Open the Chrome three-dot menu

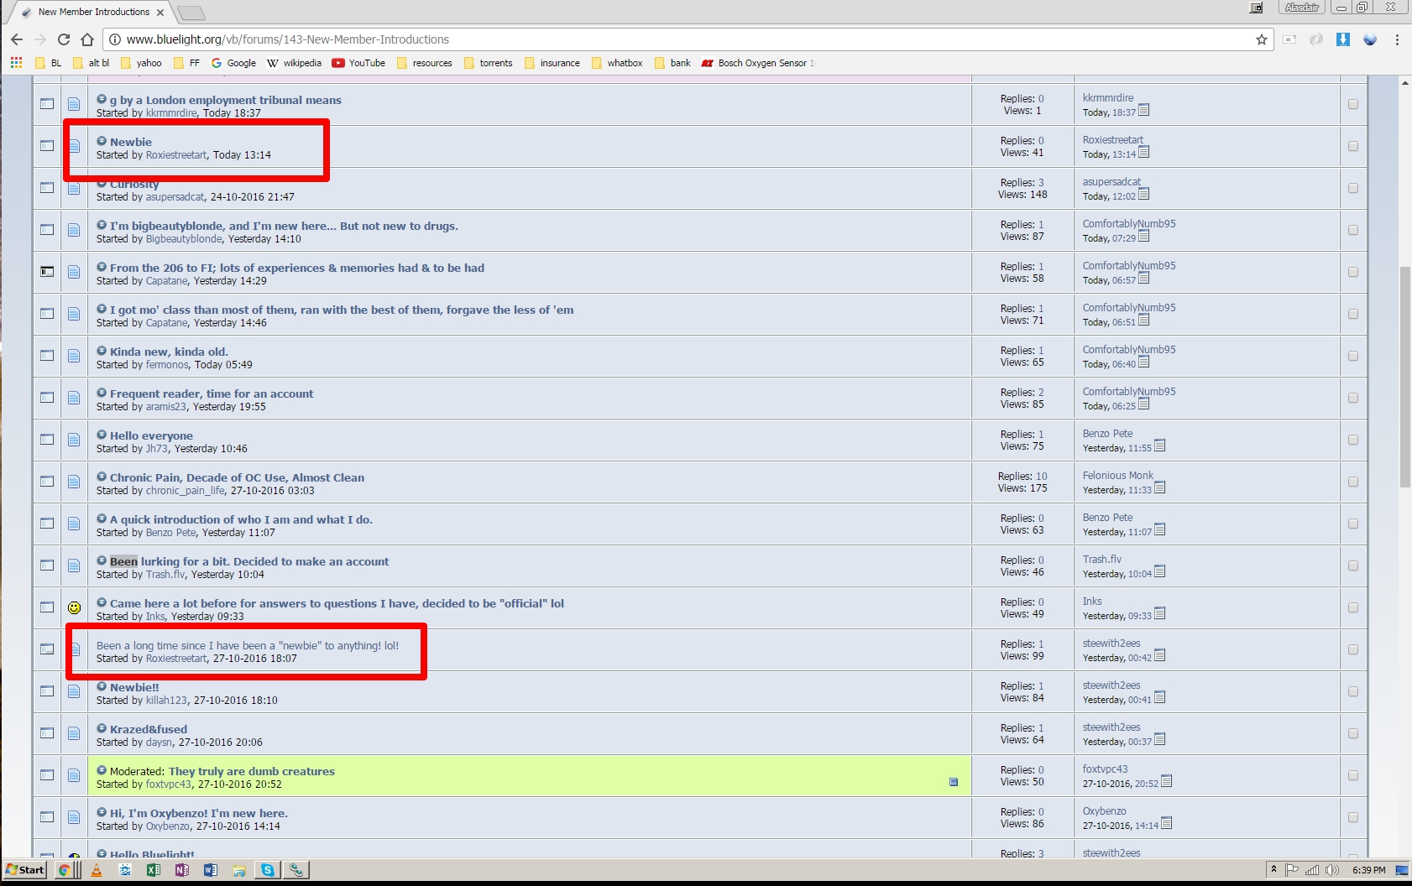coord(1397,39)
